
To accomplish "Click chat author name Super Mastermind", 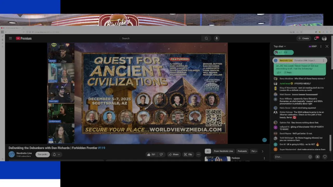I will [x=288, y=149].
